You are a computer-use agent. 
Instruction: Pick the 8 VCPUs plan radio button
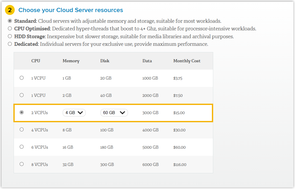pos(22,164)
